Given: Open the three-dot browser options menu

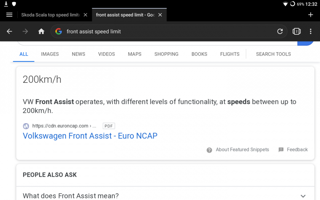Looking at the screenshot, I should pyautogui.click(x=311, y=31).
